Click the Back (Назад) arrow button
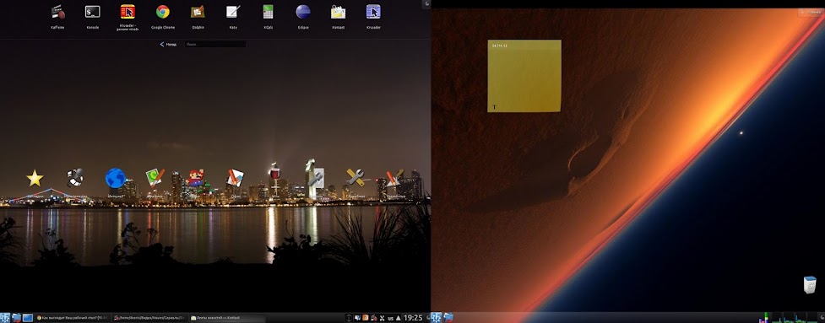 [168, 45]
